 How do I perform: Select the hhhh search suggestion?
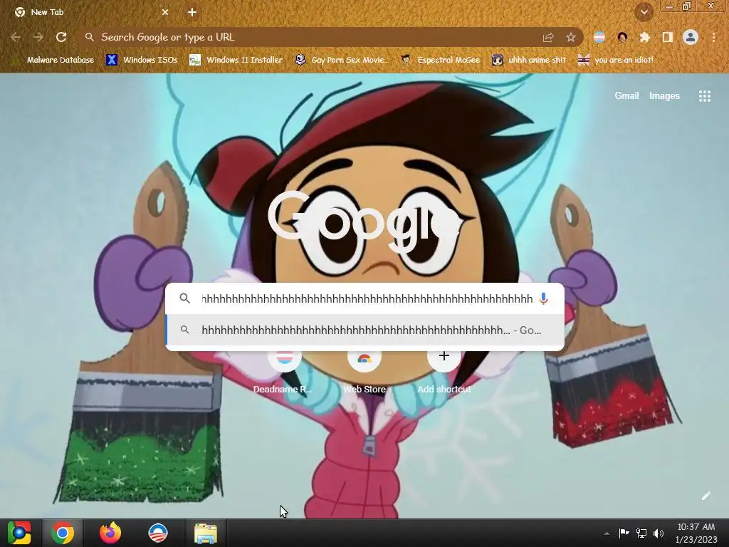(365, 330)
